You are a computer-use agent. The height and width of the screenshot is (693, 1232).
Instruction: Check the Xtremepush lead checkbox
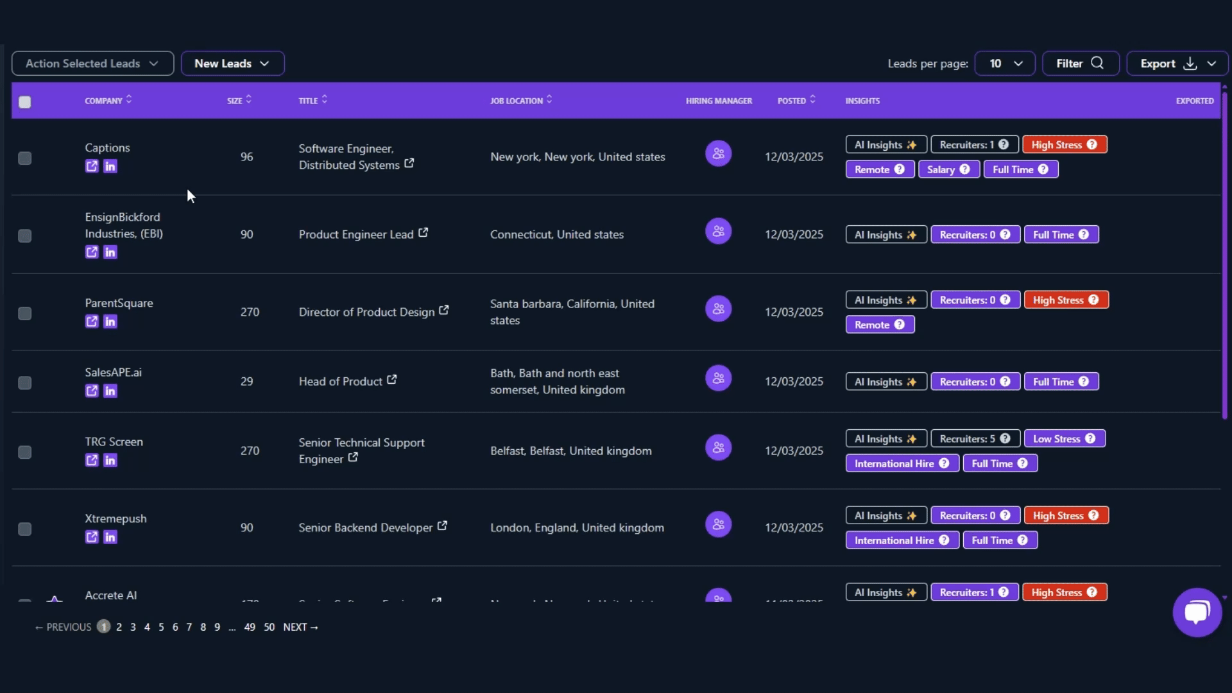pos(25,529)
